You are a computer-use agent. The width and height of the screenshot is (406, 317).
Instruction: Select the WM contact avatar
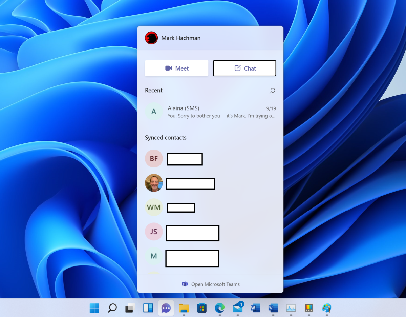154,207
